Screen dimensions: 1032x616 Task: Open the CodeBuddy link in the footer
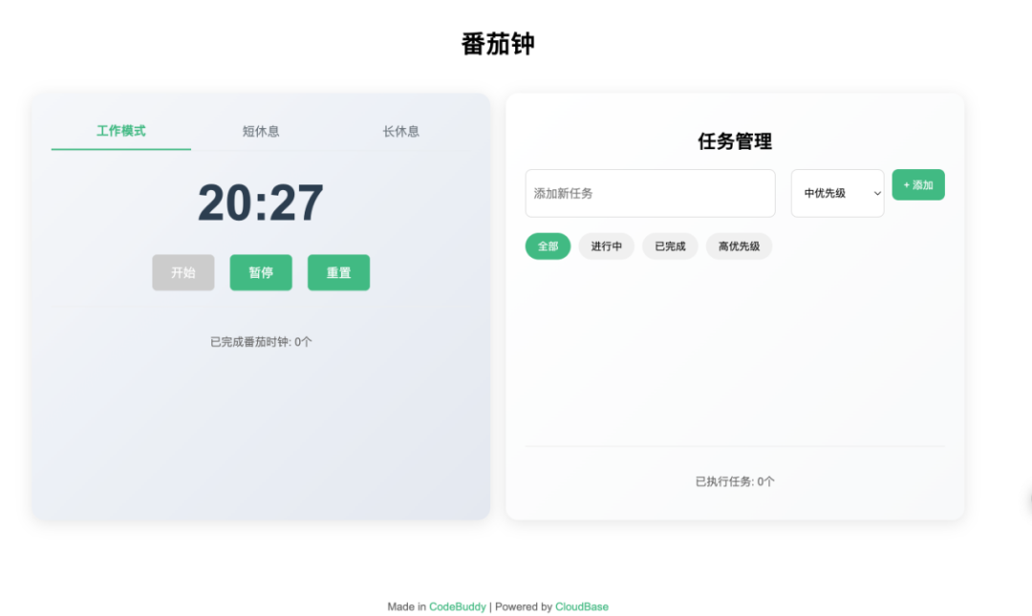point(458,606)
